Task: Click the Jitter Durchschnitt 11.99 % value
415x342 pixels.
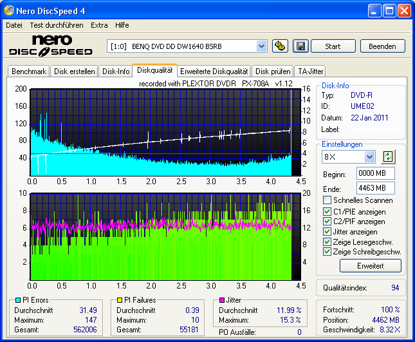Action: pos(289,310)
